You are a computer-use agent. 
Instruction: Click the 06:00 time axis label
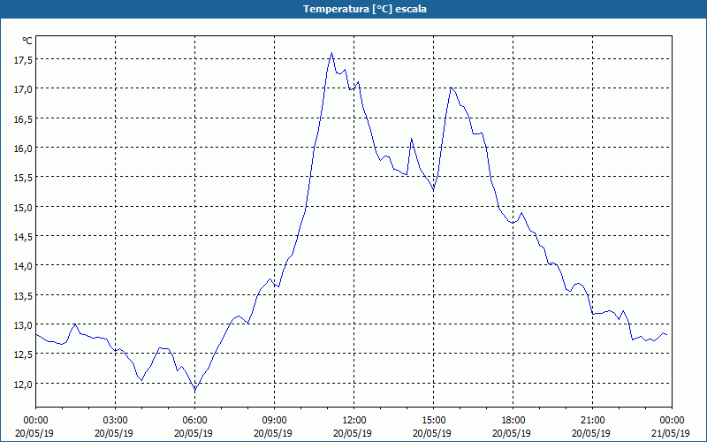tap(194, 421)
